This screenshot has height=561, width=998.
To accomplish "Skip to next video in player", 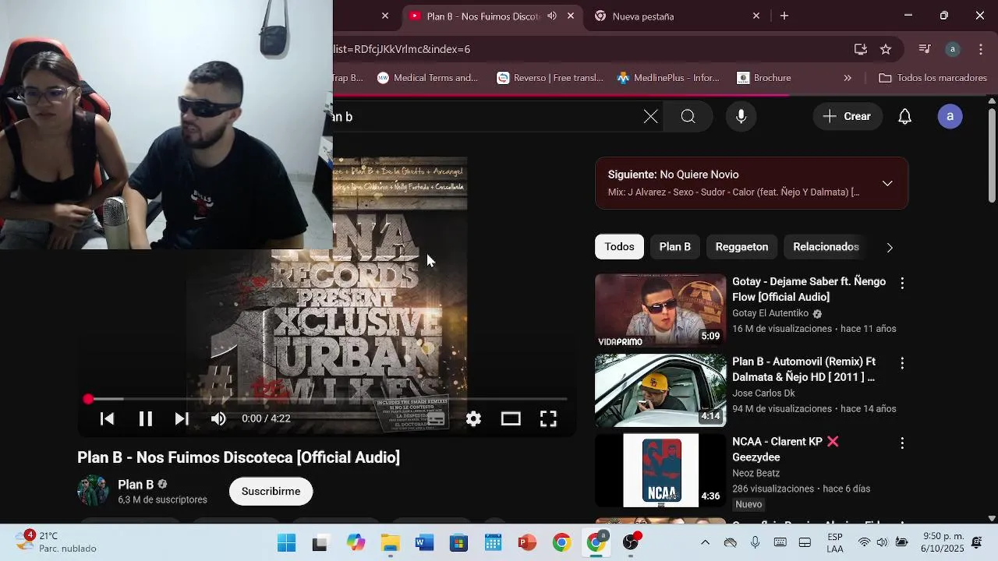I will pos(182,418).
